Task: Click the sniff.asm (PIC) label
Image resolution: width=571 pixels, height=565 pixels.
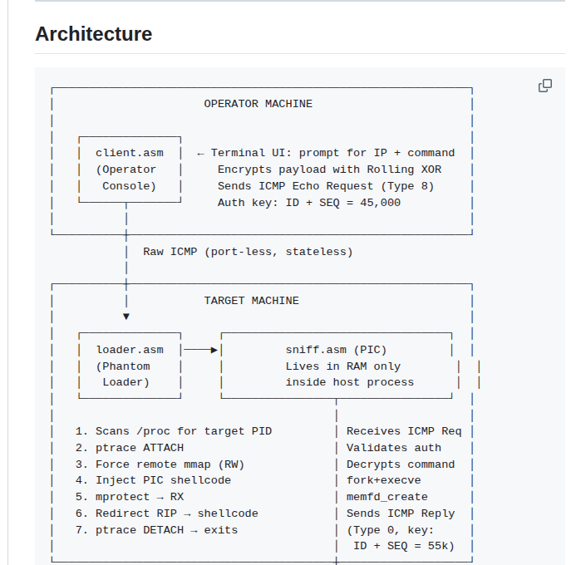Action: pos(336,350)
